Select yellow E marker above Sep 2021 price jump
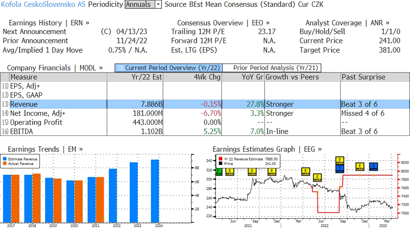The width and height of the screenshot is (410, 230). tap(252, 172)
